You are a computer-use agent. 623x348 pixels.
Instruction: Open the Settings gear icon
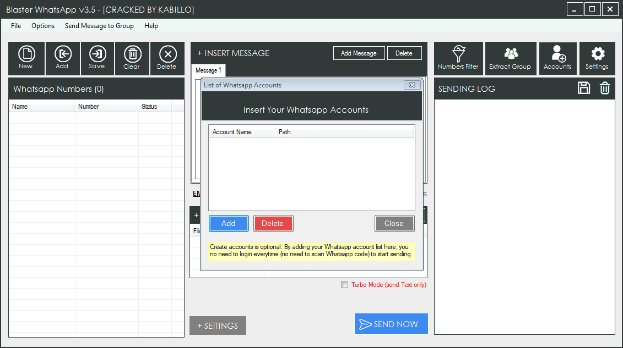(597, 58)
